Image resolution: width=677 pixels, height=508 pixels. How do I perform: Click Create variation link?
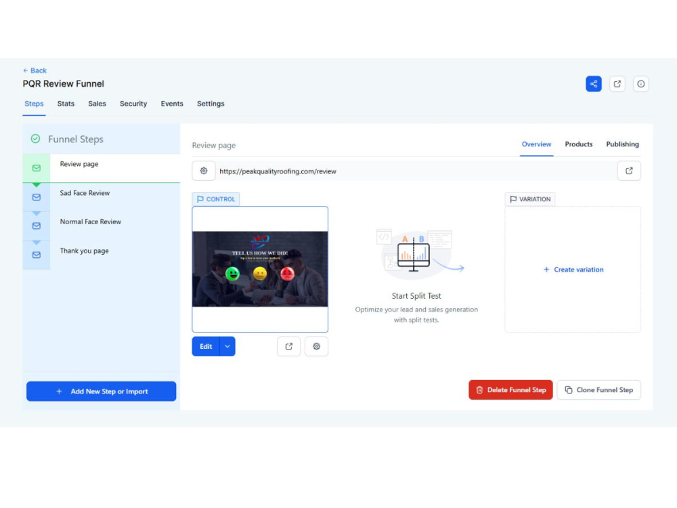(x=573, y=270)
